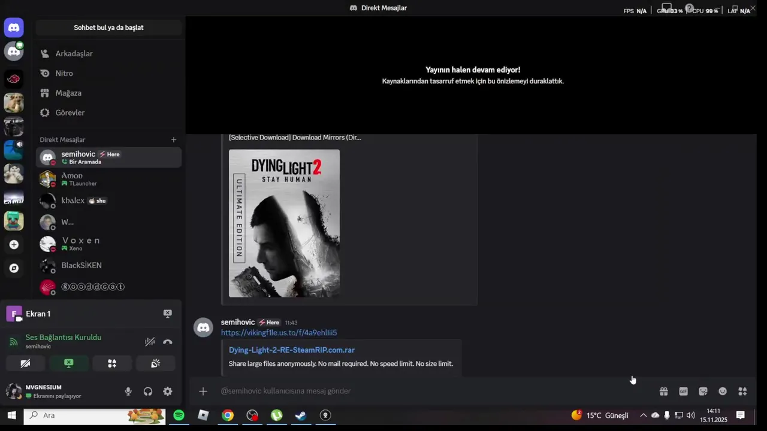This screenshot has height=431, width=767.
Task: Click semihovic message avatar
Action: coord(204,327)
